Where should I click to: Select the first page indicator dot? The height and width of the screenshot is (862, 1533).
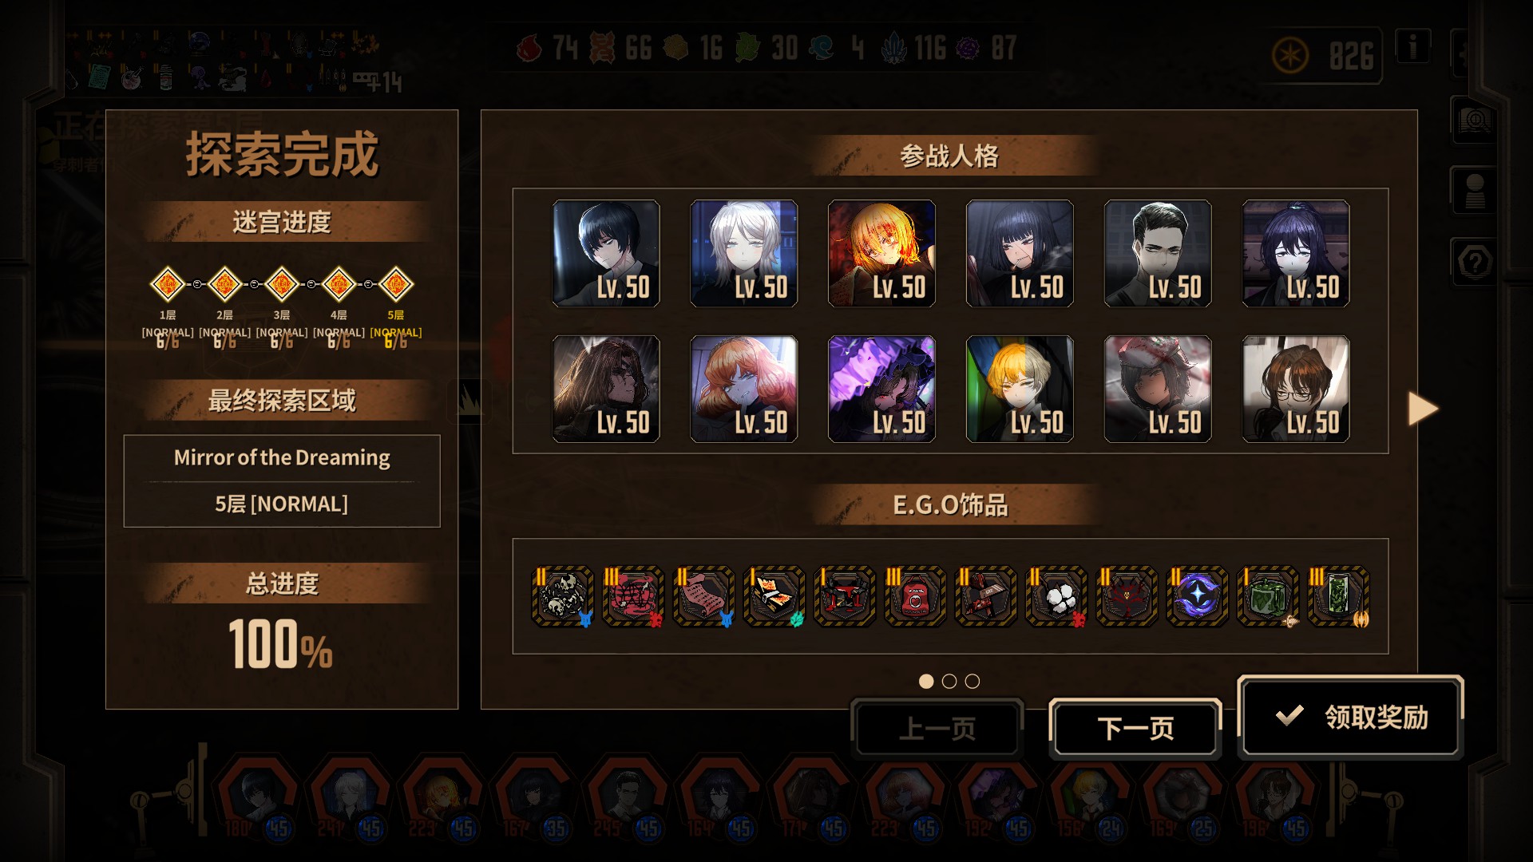click(926, 681)
